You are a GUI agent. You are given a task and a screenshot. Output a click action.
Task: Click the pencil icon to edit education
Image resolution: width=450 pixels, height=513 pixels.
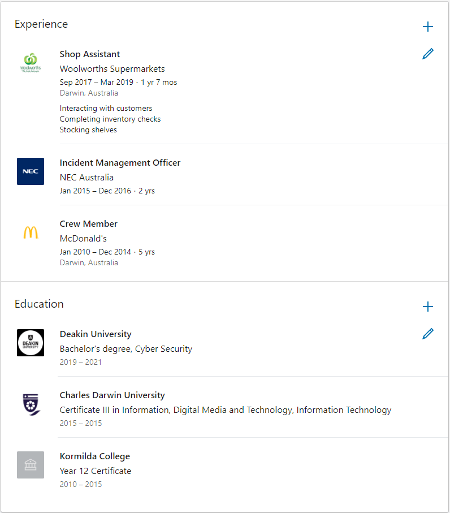428,334
